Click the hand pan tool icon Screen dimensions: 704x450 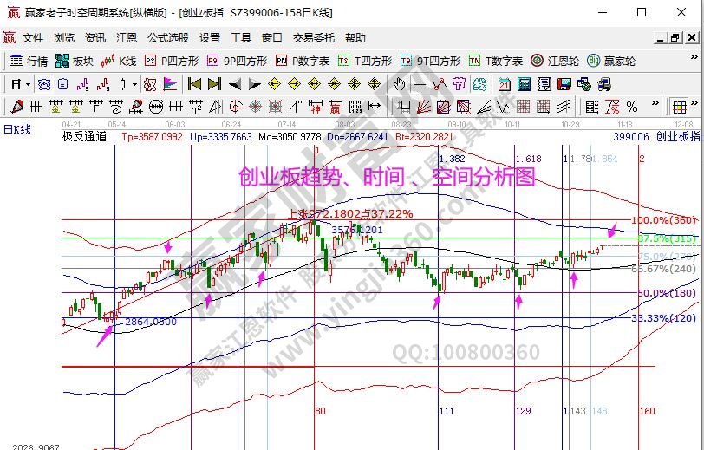399,84
